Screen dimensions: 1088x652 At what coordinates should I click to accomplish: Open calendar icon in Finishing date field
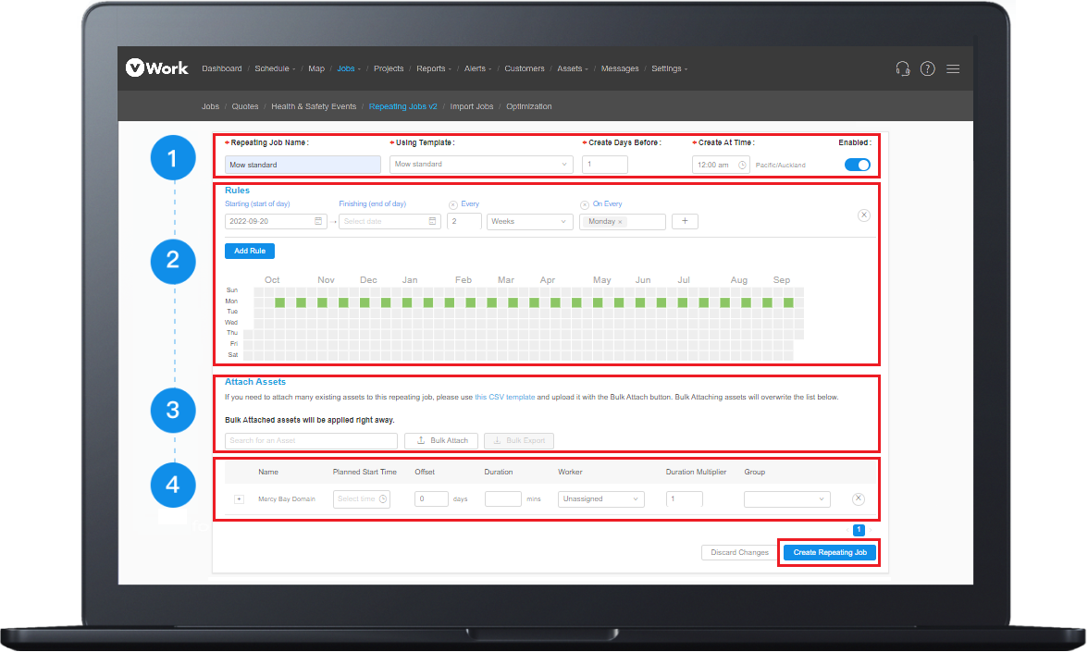(x=432, y=221)
